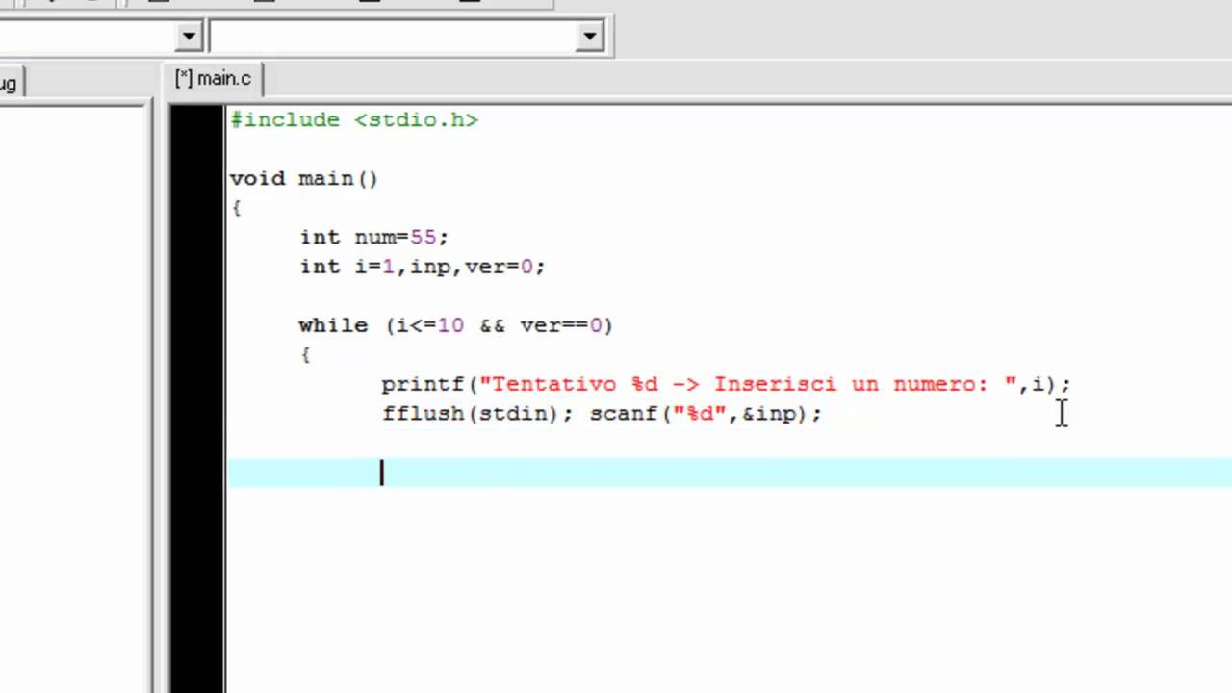Click the "Tentativo %d -> Inserisci un numero: " string

pyautogui.click(x=749, y=384)
